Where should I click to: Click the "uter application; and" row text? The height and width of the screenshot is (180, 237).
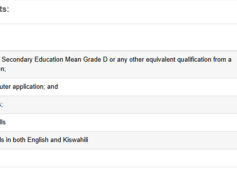(x=29, y=87)
